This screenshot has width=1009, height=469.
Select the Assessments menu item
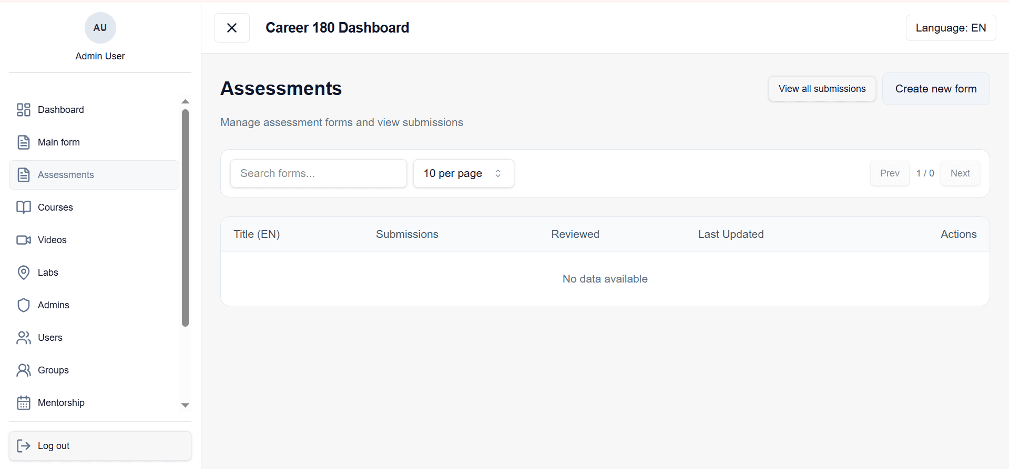click(x=94, y=175)
